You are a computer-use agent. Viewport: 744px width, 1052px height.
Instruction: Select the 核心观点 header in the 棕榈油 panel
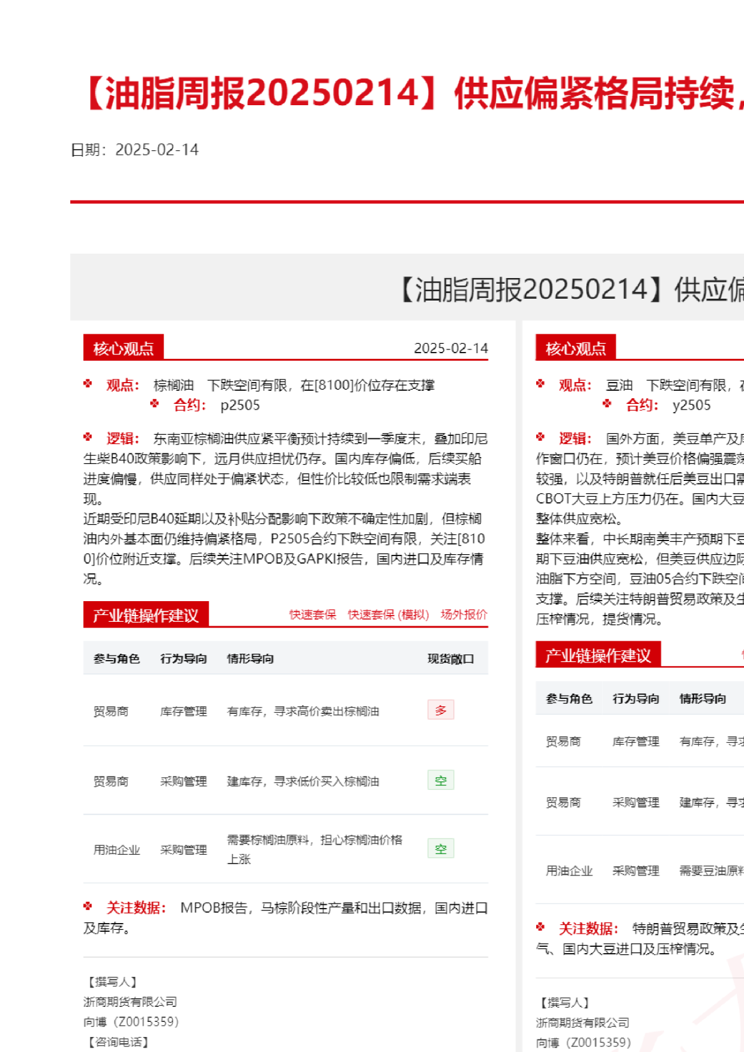click(123, 348)
